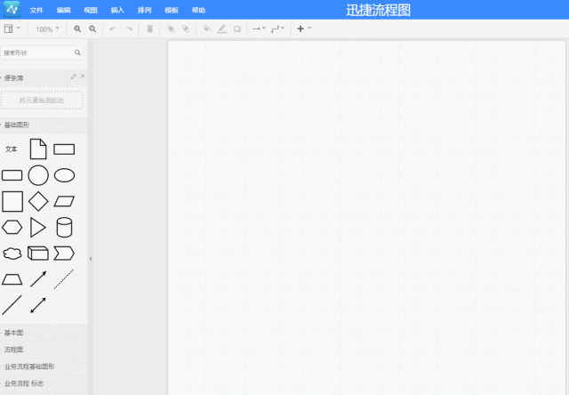Open the 视图 menu

click(91, 10)
